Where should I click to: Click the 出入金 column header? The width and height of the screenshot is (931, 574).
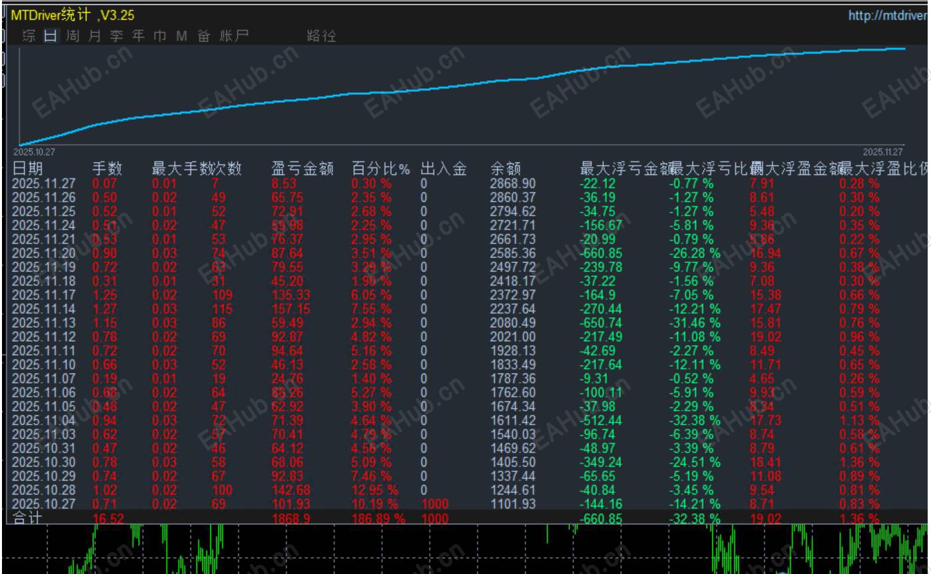pyautogui.click(x=444, y=169)
